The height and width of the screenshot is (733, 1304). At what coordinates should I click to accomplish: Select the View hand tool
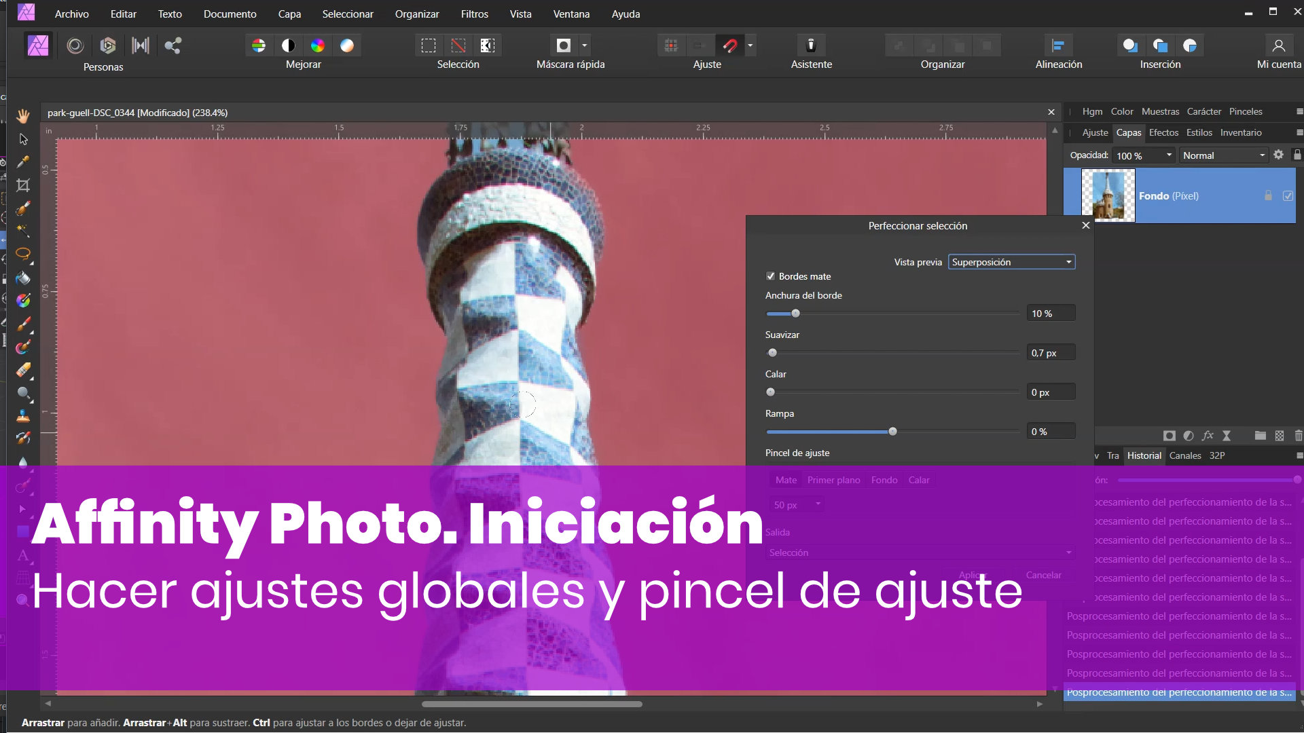pyautogui.click(x=23, y=116)
